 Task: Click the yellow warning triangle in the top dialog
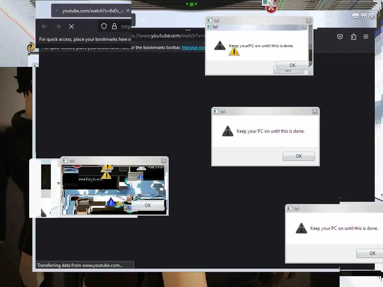(x=234, y=51)
